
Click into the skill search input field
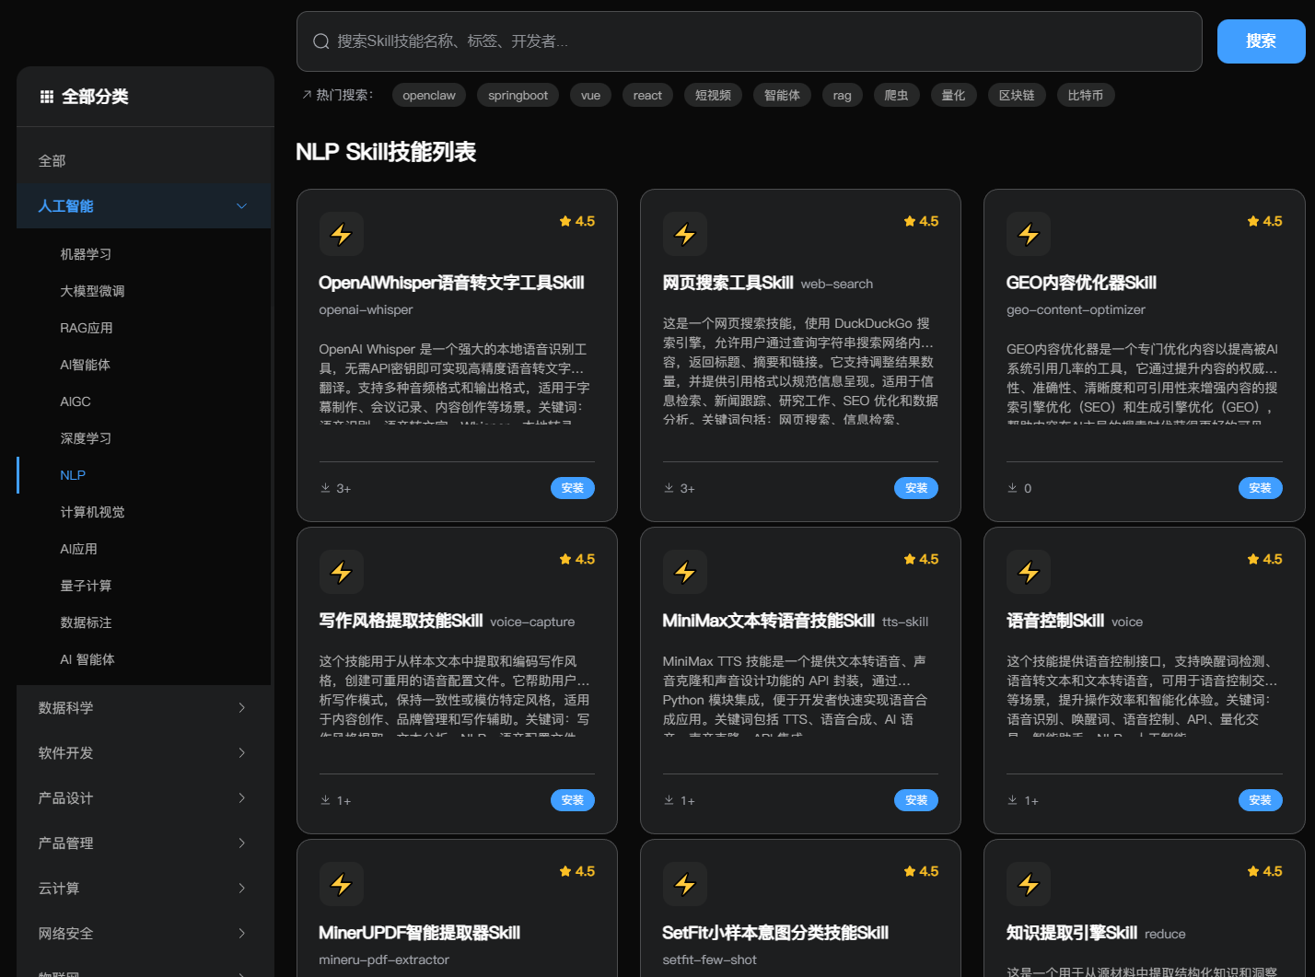pos(645,41)
